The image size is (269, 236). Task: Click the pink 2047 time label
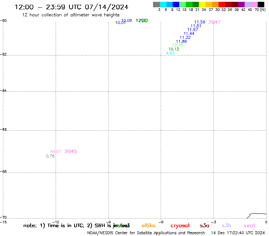214,22
